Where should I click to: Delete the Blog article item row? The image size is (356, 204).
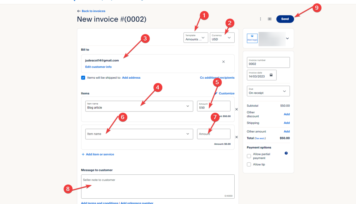(236, 109)
